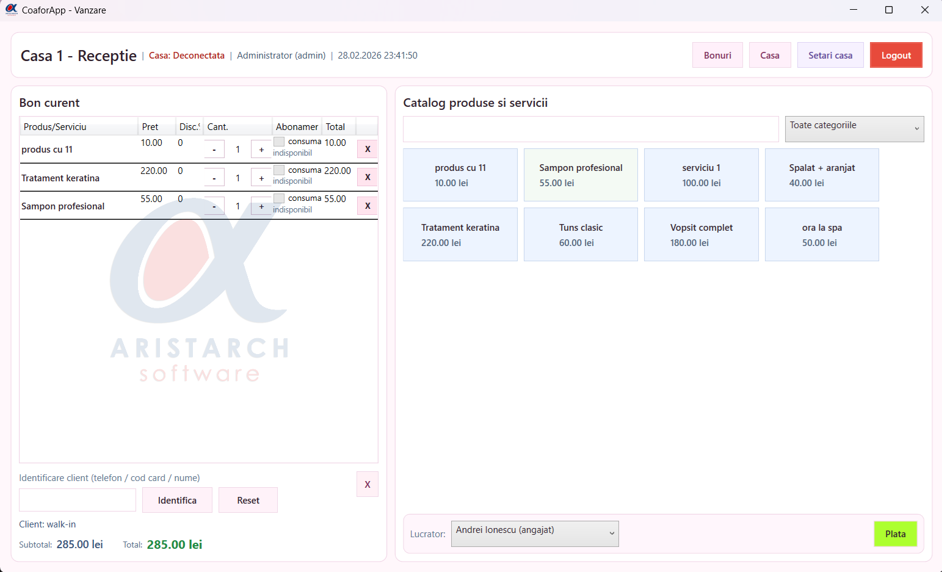Toggle consuma checkbox for produs cu 11
Viewport: 942px width, 572px height.
[x=279, y=142]
